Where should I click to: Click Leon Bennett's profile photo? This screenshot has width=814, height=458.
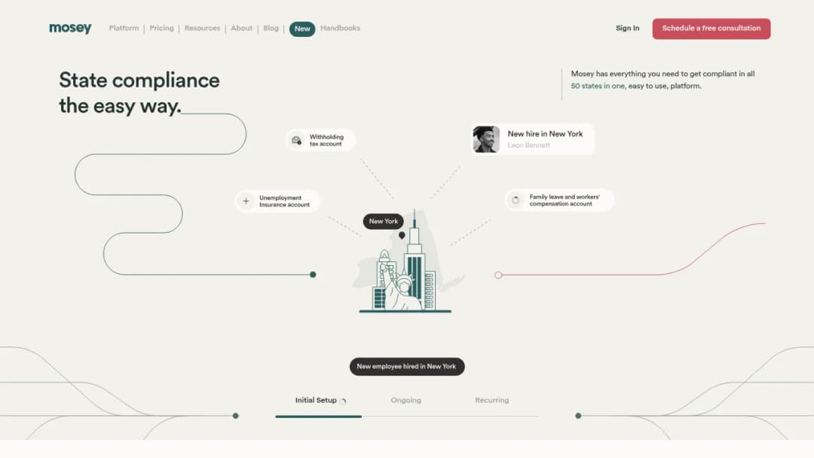tap(486, 139)
